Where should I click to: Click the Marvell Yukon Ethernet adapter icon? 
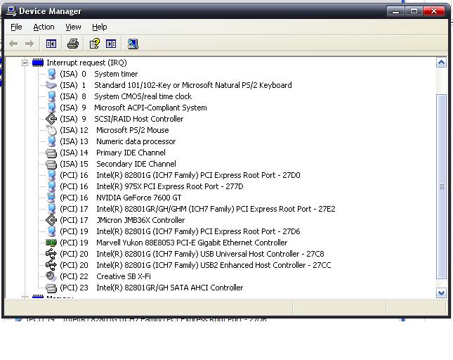point(51,243)
